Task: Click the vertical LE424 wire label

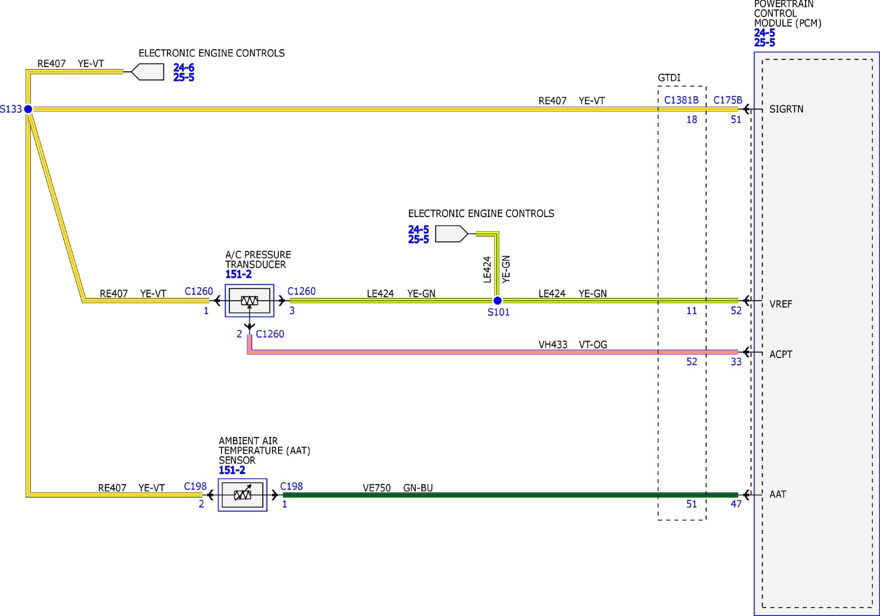Action: click(x=487, y=269)
